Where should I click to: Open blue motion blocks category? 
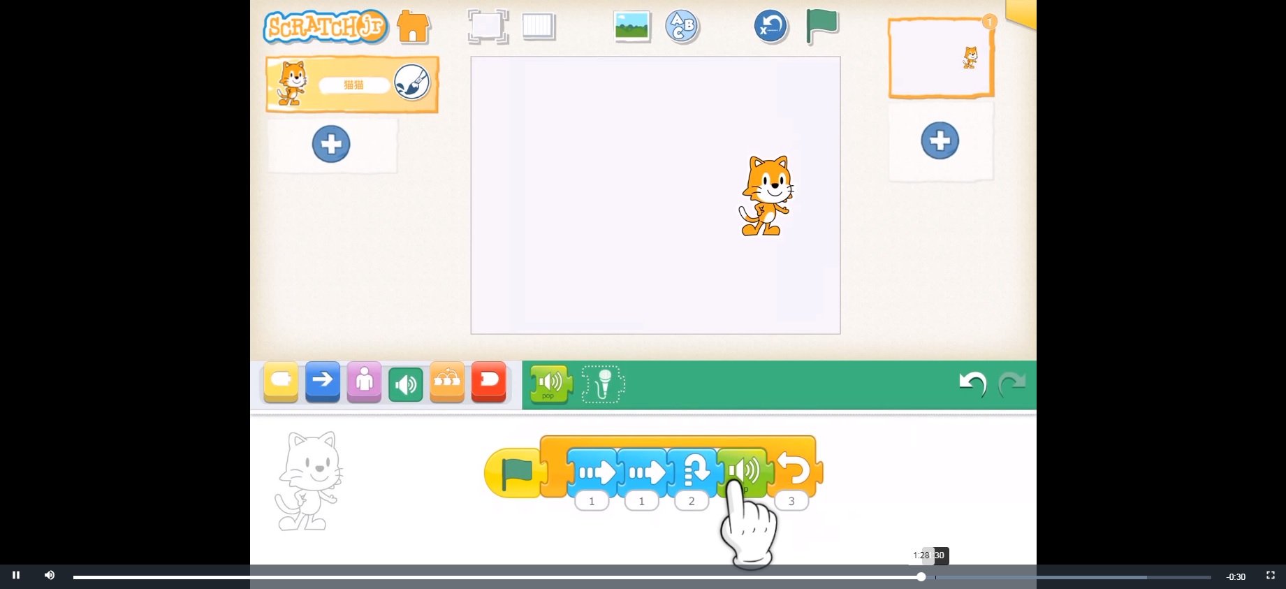[323, 381]
